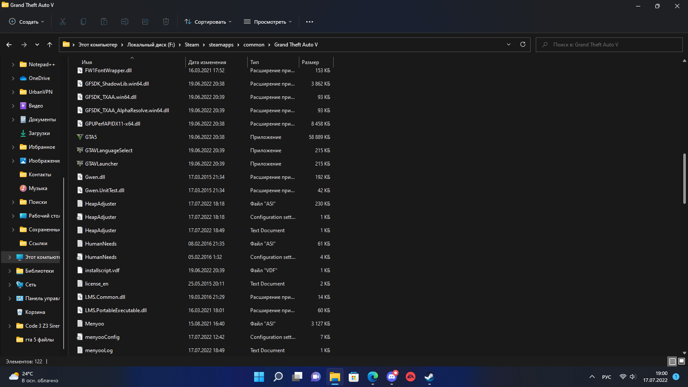688x387 pixels.
Task: Open the EA app taskbar icon
Action: click(x=411, y=377)
